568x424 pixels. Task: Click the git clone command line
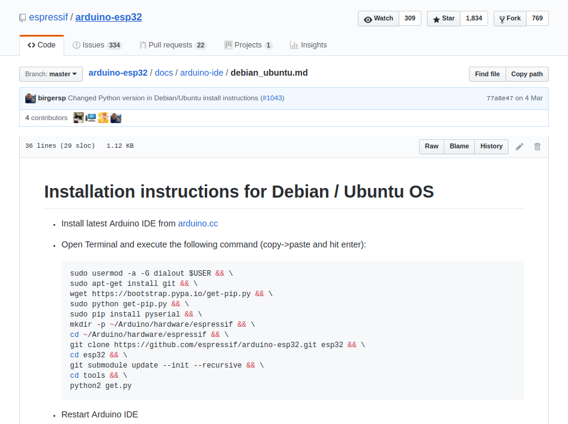tap(218, 345)
